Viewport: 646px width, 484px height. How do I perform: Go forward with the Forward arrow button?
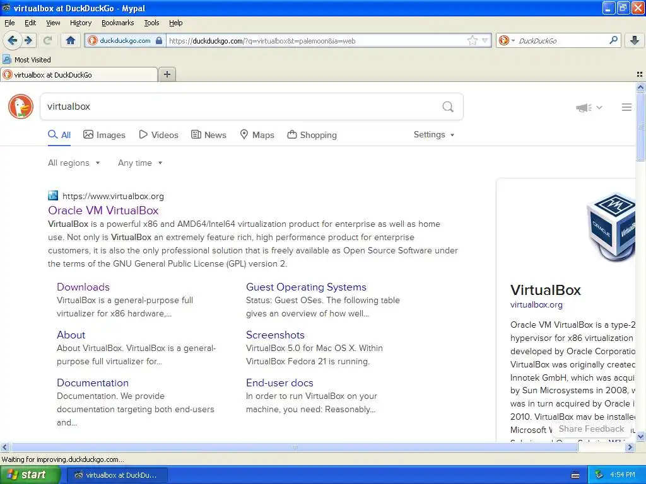(x=28, y=40)
